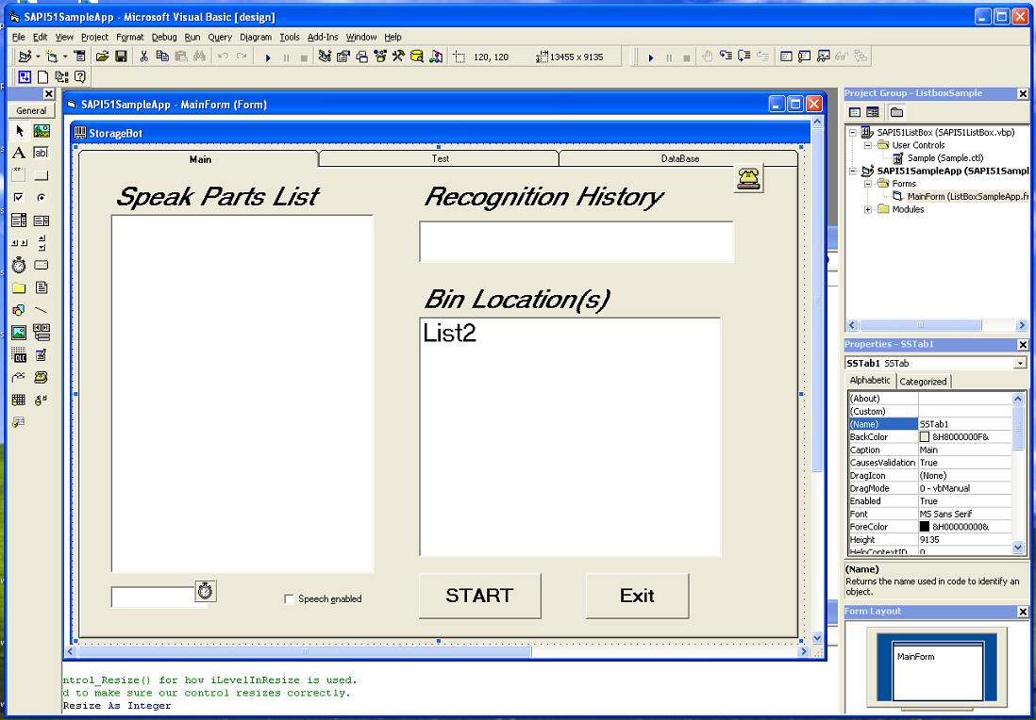Click the Immediate Window icon on debug toolbar
1036x720 pixels.
coord(804,57)
